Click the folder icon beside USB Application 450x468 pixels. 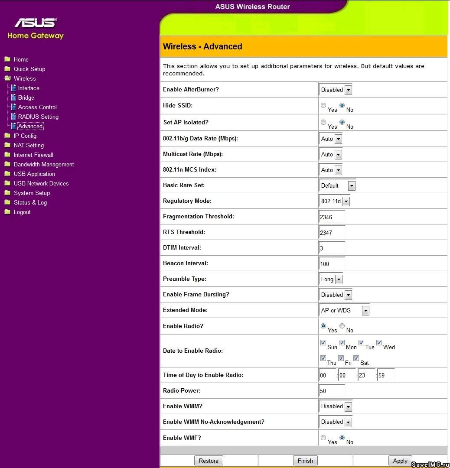coord(7,174)
